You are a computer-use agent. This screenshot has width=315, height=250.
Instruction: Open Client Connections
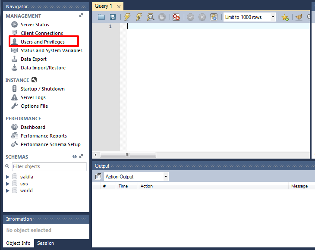[x=42, y=33]
